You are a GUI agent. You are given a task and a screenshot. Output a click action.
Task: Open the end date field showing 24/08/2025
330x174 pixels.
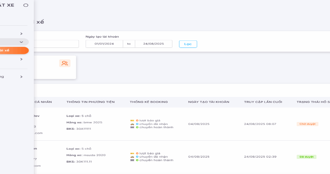click(x=153, y=44)
